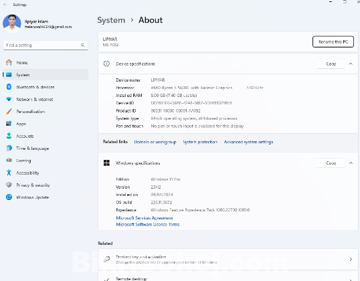Open Microsoft Software Licence Terms link
The height and width of the screenshot is (281, 360).
click(x=148, y=224)
